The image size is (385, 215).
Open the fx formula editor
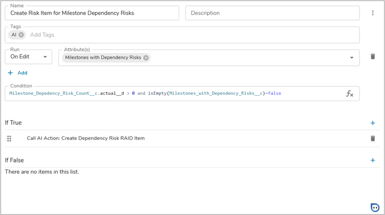coord(349,93)
